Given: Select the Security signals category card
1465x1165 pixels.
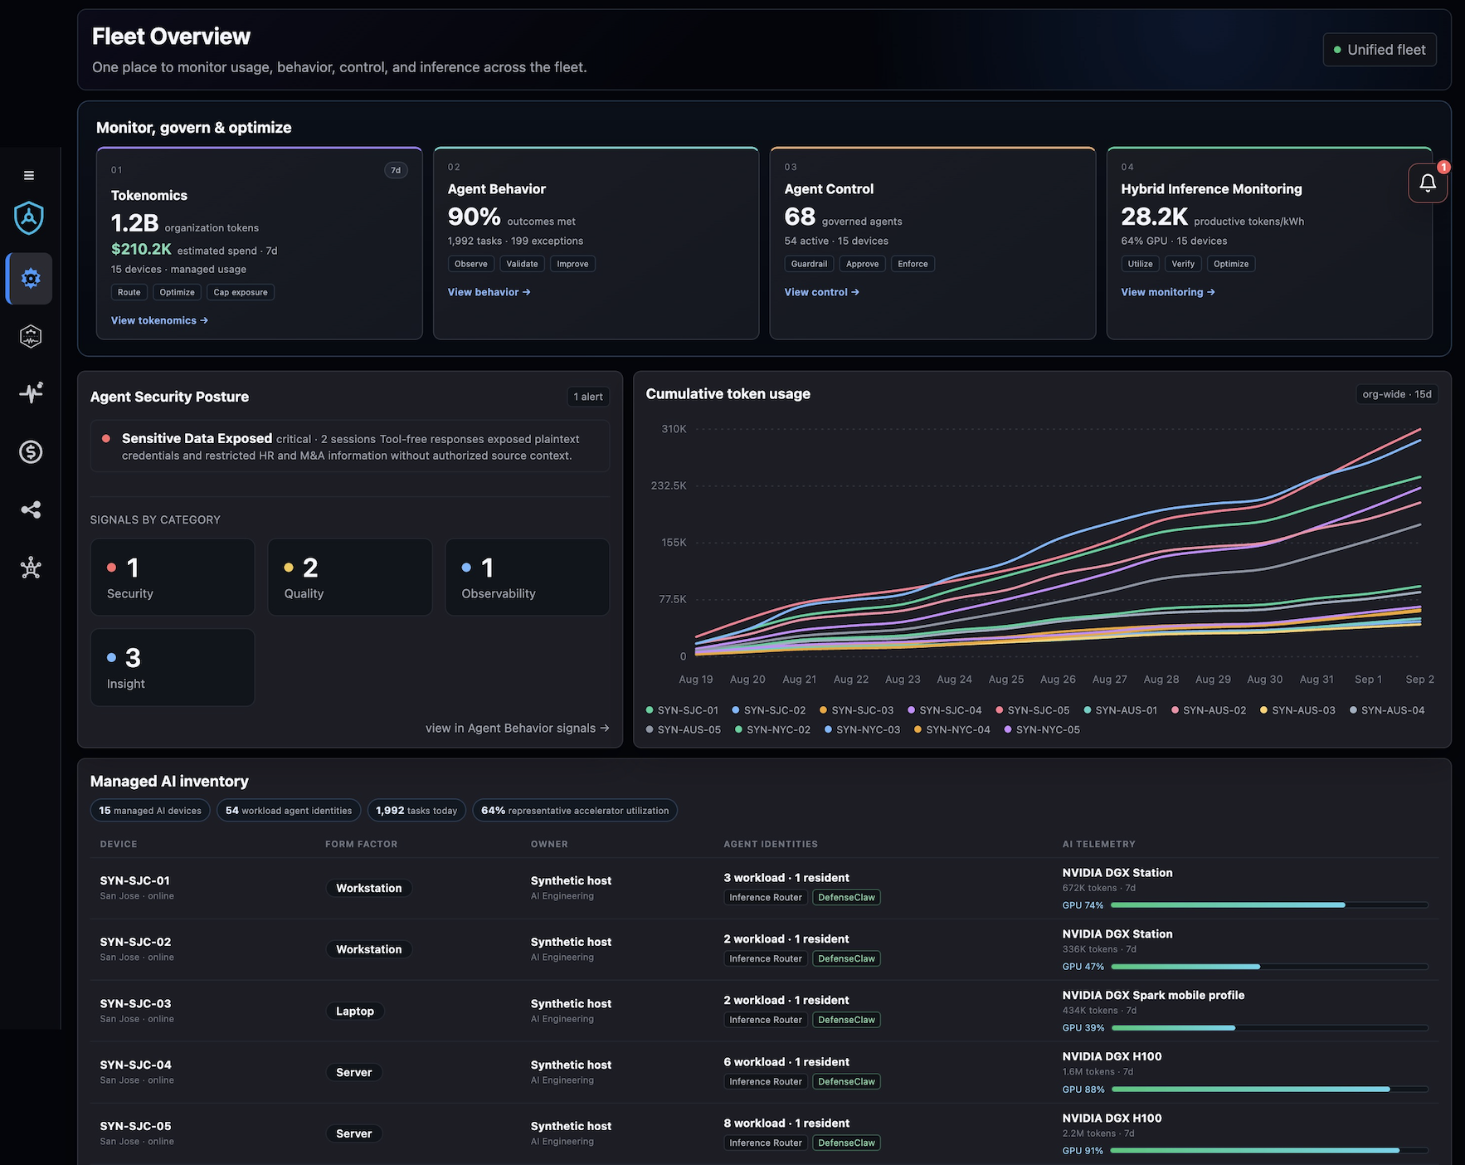Looking at the screenshot, I should (x=173, y=578).
